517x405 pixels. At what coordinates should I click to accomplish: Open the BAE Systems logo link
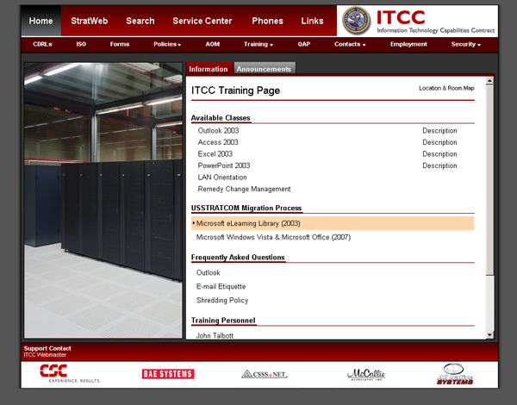(168, 374)
